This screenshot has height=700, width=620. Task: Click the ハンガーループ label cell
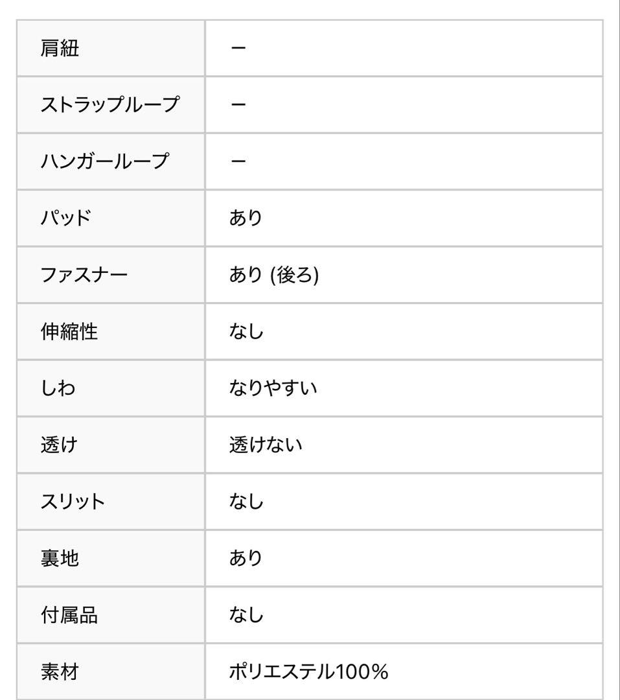point(104,161)
